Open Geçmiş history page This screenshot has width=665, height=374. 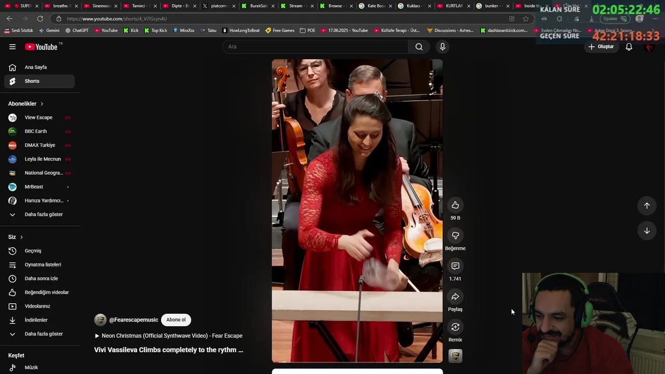(x=39, y=251)
